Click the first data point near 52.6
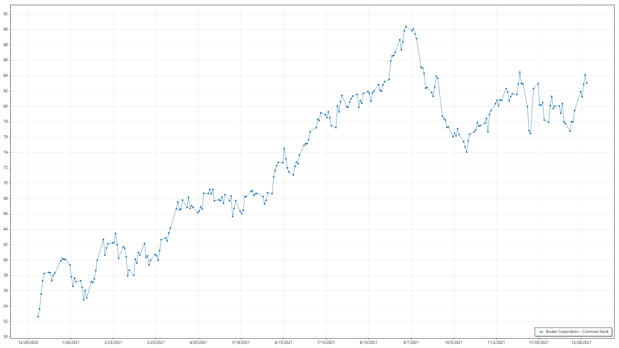Viewport: 619px width, 348px height. [x=38, y=317]
